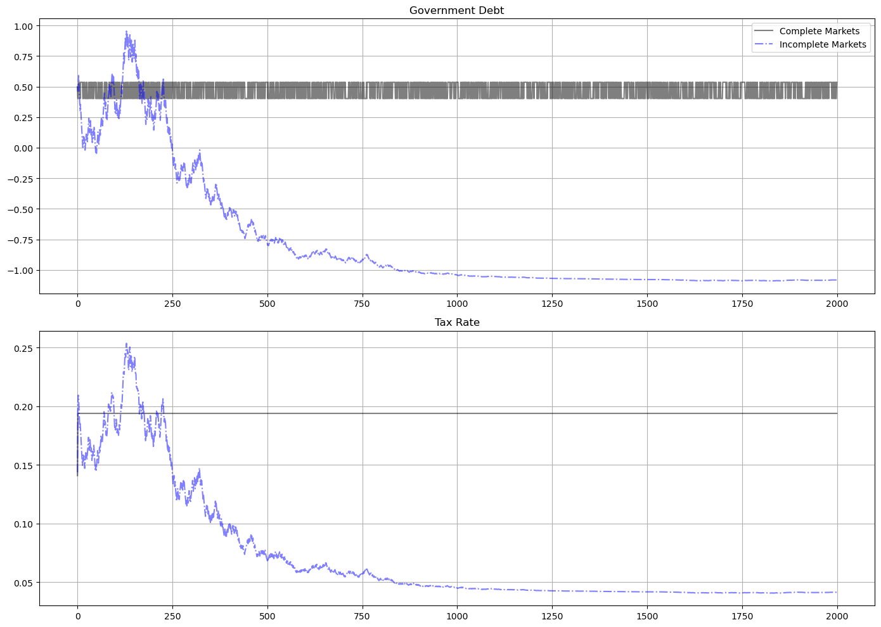This screenshot has width=881, height=627.
Task: Click 1500 x-axis tick under Tax Rate plot
Action: 646,616
